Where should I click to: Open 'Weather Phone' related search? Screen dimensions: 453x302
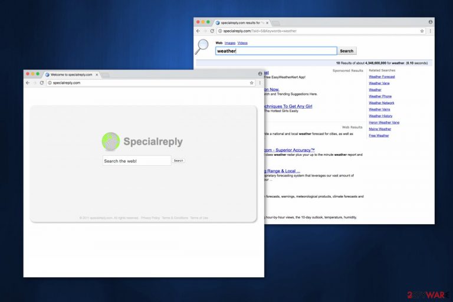[x=380, y=97]
